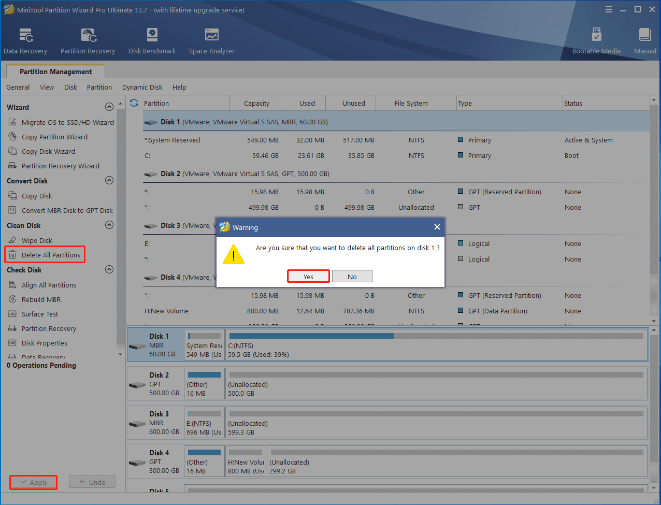
Task: Confirm deletion with Yes button
Action: point(308,276)
